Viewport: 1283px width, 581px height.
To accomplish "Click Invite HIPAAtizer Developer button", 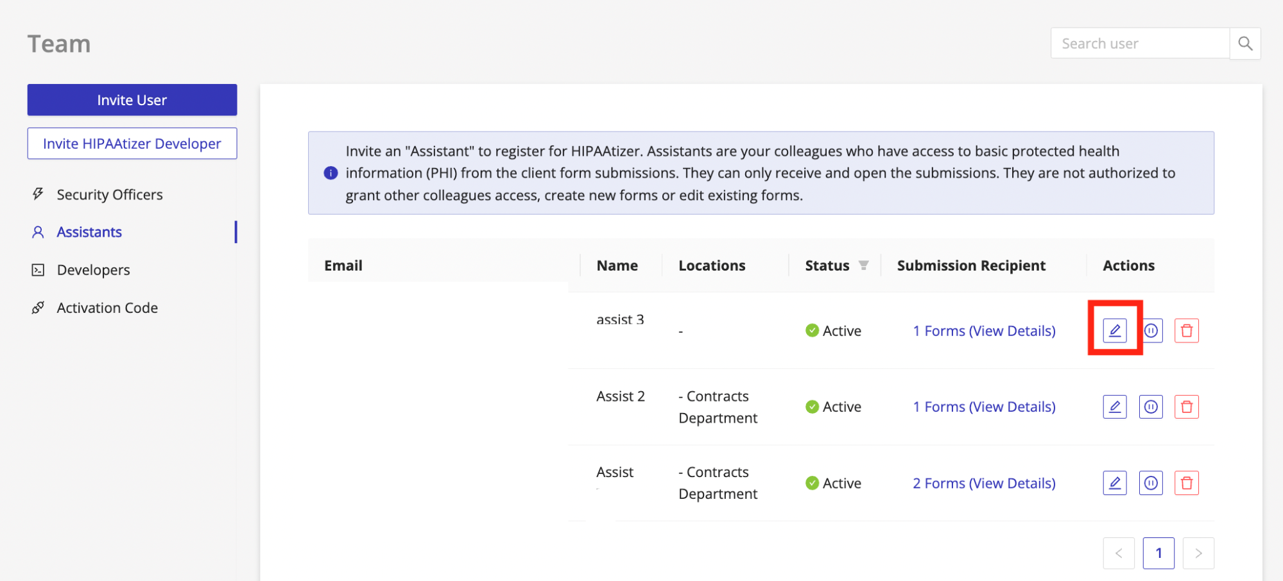I will (x=132, y=144).
